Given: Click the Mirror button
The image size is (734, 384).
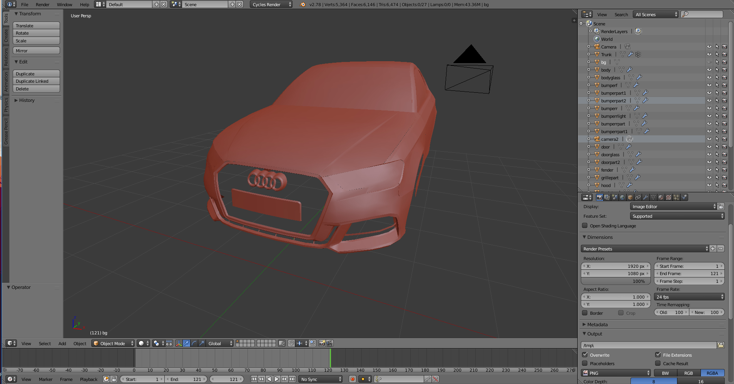Looking at the screenshot, I should (36, 51).
